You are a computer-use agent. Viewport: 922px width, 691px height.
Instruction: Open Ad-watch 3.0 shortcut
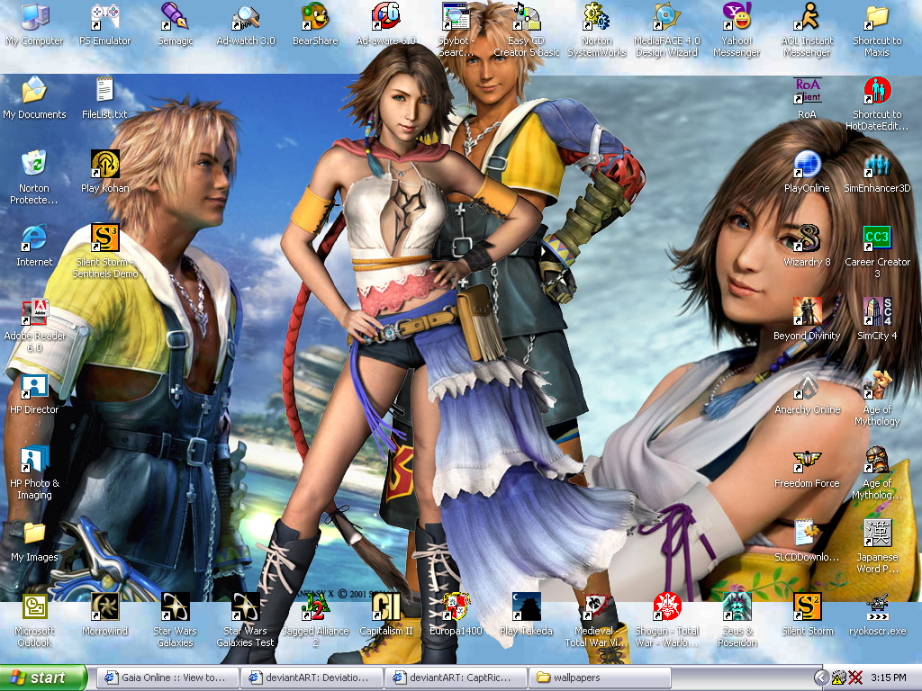click(245, 24)
